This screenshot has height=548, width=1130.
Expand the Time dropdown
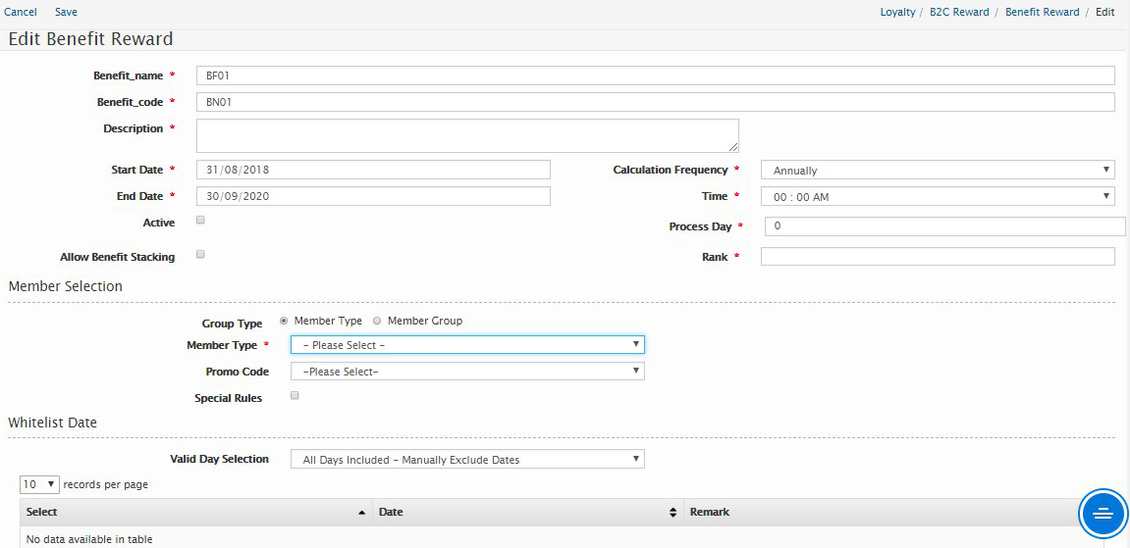pos(937,197)
